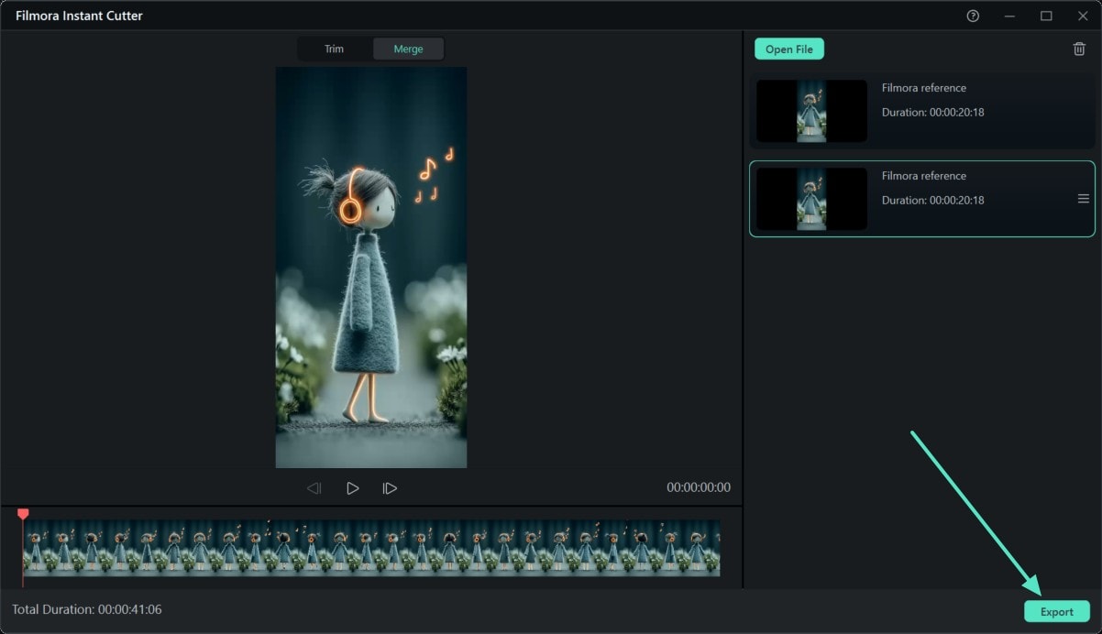Select the Merge tab
The image size is (1102, 634).
(x=408, y=49)
